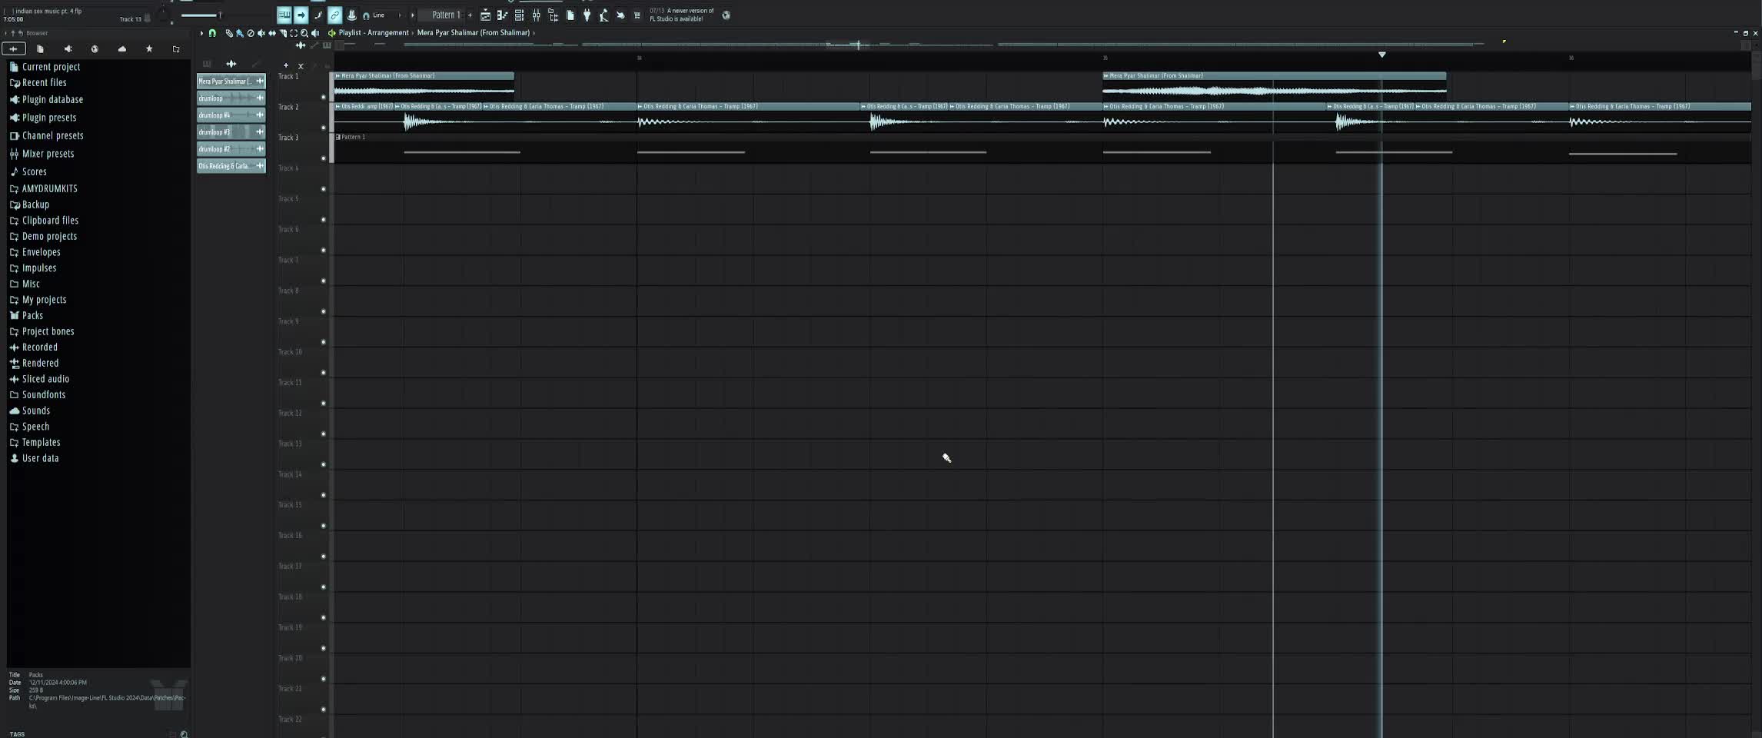This screenshot has width=1762, height=738.
Task: Open the Playlist view icon
Action: click(485, 15)
